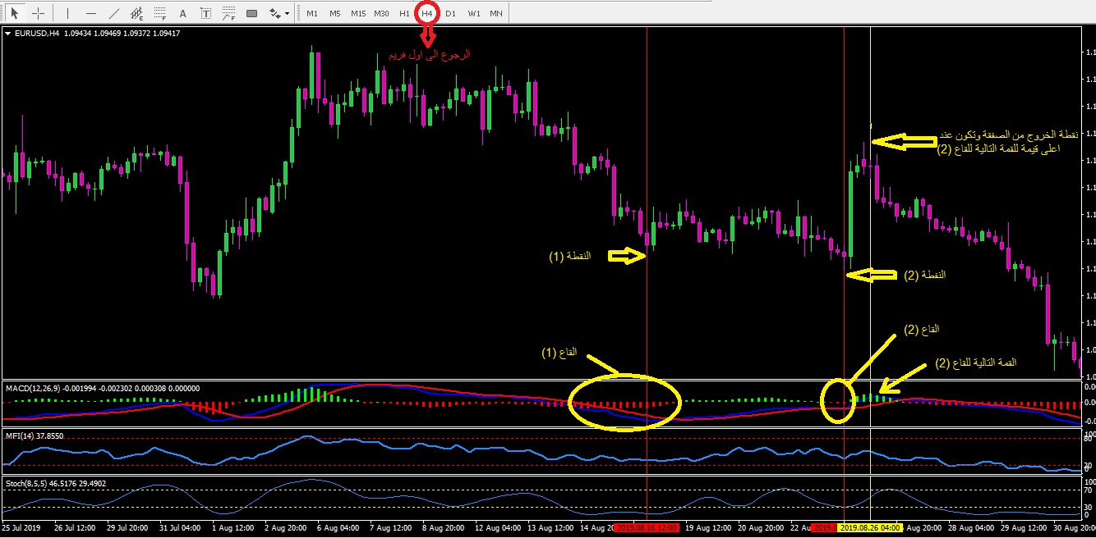Select the Fibonacci retracement tool
The image size is (1096, 538).
coord(160,13)
